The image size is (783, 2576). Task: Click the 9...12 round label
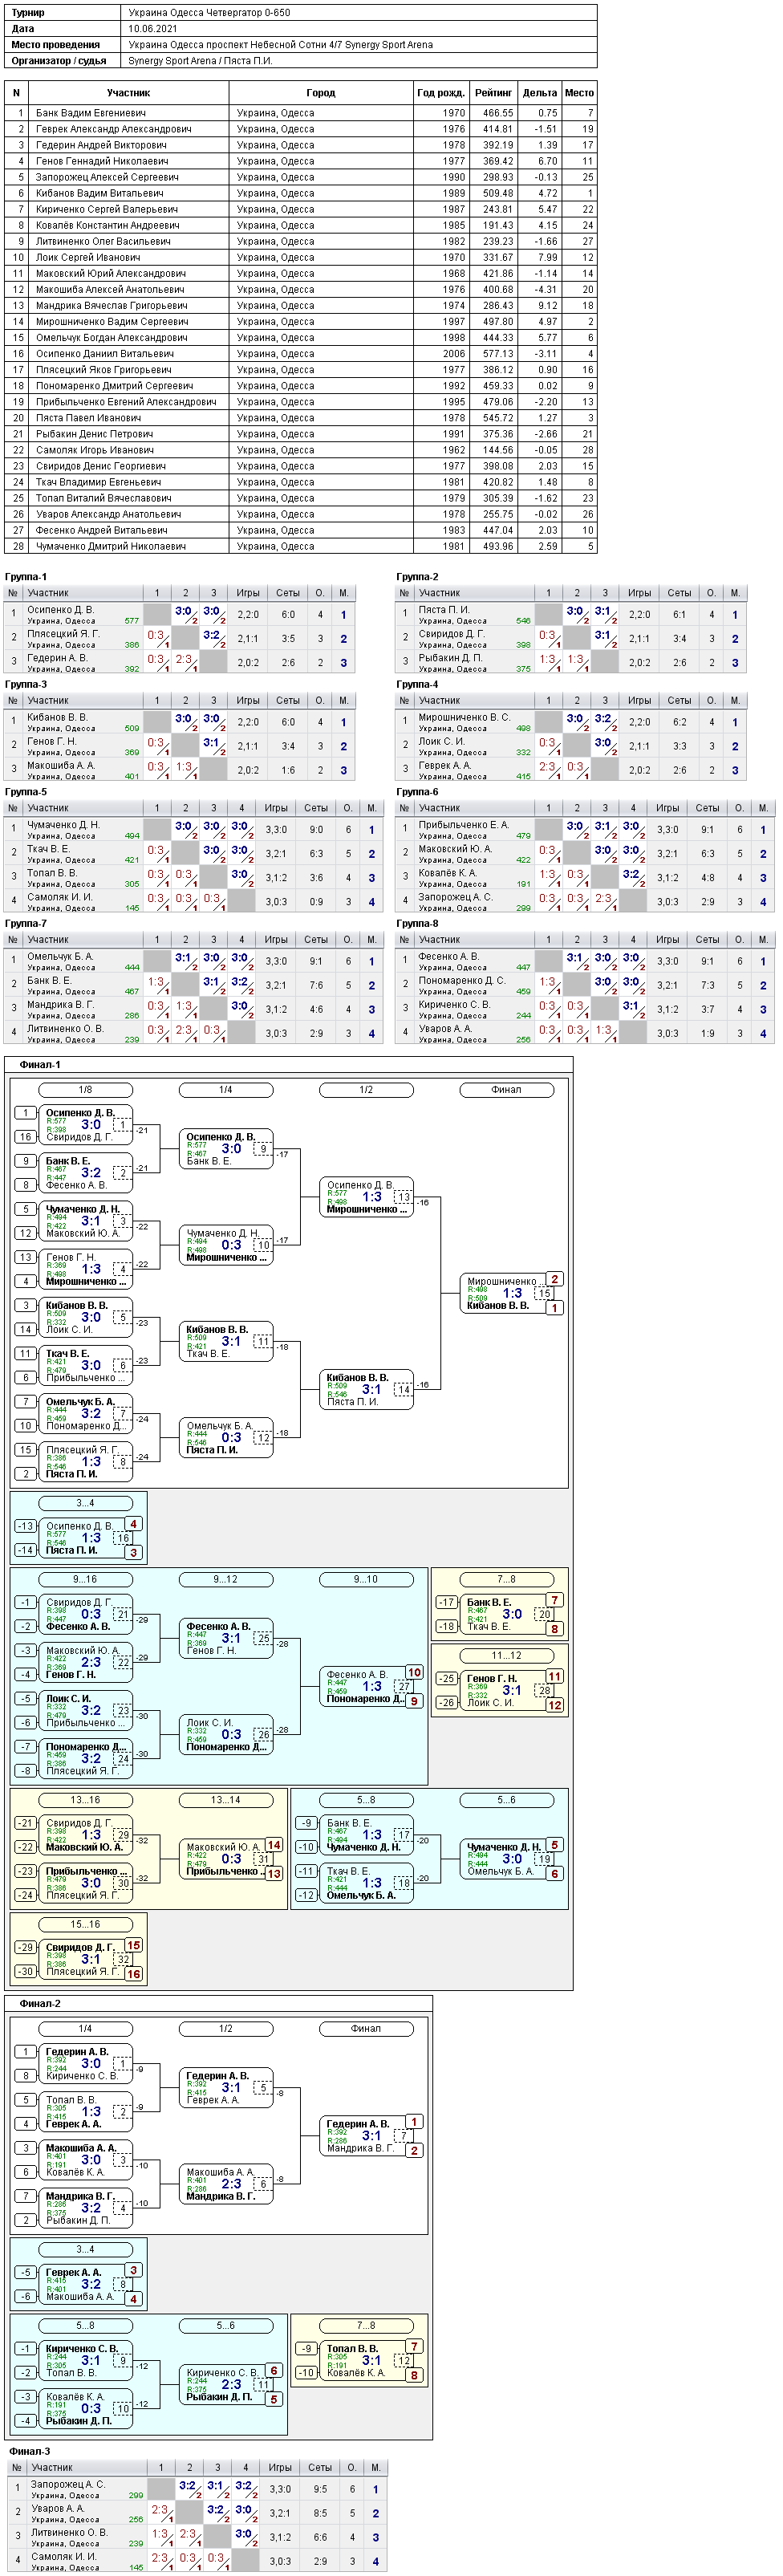(225, 1579)
